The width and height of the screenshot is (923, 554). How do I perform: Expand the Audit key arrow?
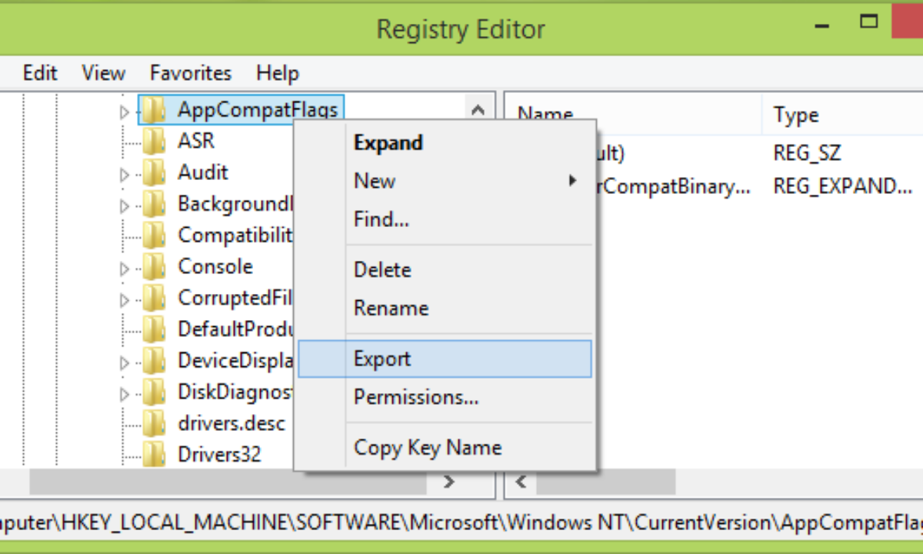point(125,175)
